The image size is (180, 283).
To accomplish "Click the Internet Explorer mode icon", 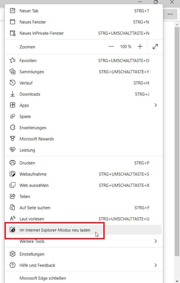I will point(12,230).
